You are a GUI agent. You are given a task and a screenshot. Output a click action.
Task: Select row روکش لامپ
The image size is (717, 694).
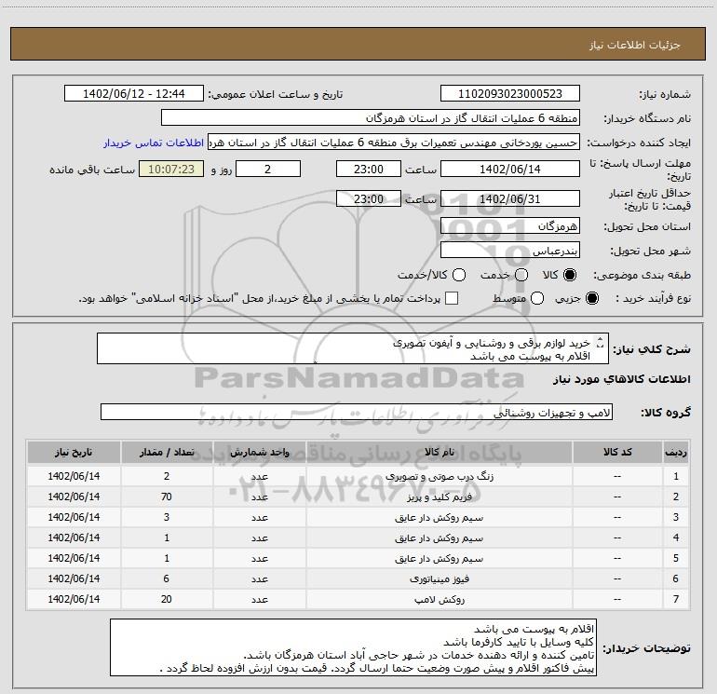358,599
